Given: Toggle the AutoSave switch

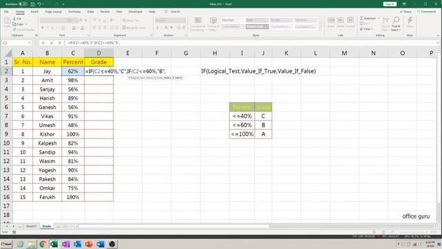Looking at the screenshot, I should coord(23,4).
